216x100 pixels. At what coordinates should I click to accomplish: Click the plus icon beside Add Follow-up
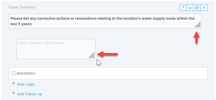click(13, 93)
